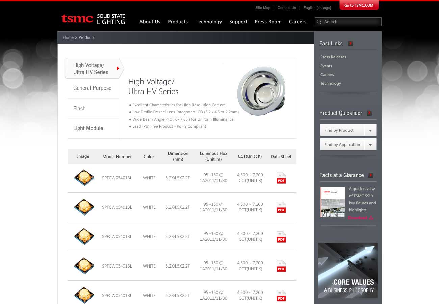This screenshot has width=439, height=304.
Task: Click the arrow icon beside Facts at a Glarance
Action: 370,175
